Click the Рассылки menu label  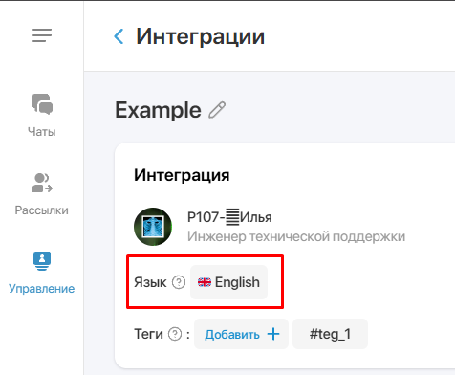[x=42, y=210]
